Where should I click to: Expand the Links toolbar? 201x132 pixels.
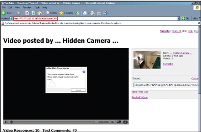[x=196, y=18]
